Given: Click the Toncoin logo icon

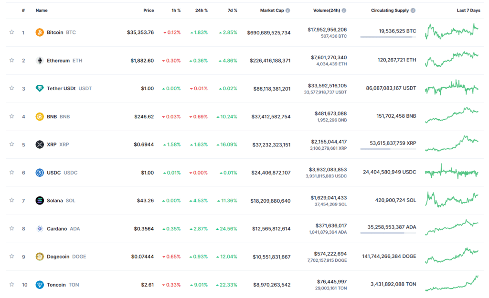Looking at the screenshot, I should [x=40, y=285].
